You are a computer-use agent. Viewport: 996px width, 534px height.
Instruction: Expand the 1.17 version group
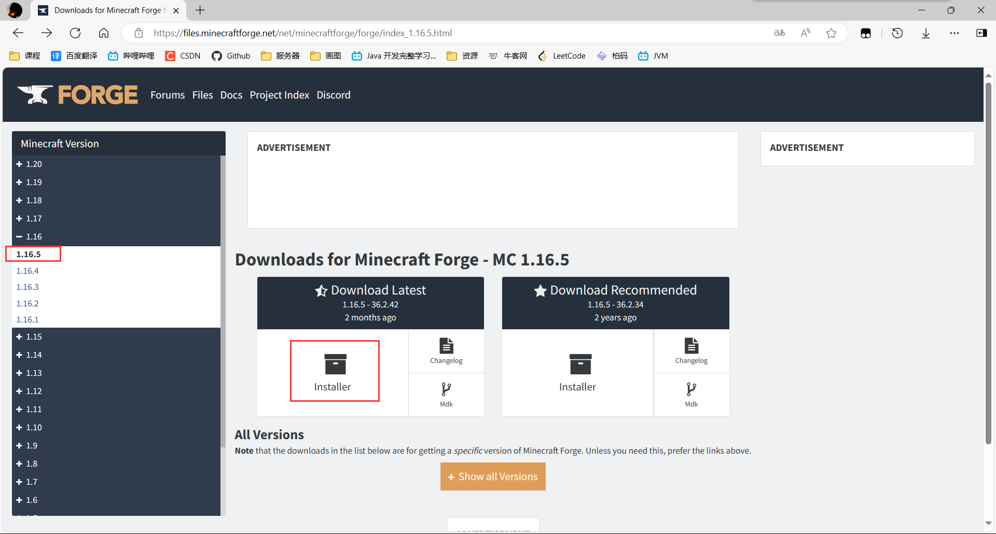click(29, 219)
